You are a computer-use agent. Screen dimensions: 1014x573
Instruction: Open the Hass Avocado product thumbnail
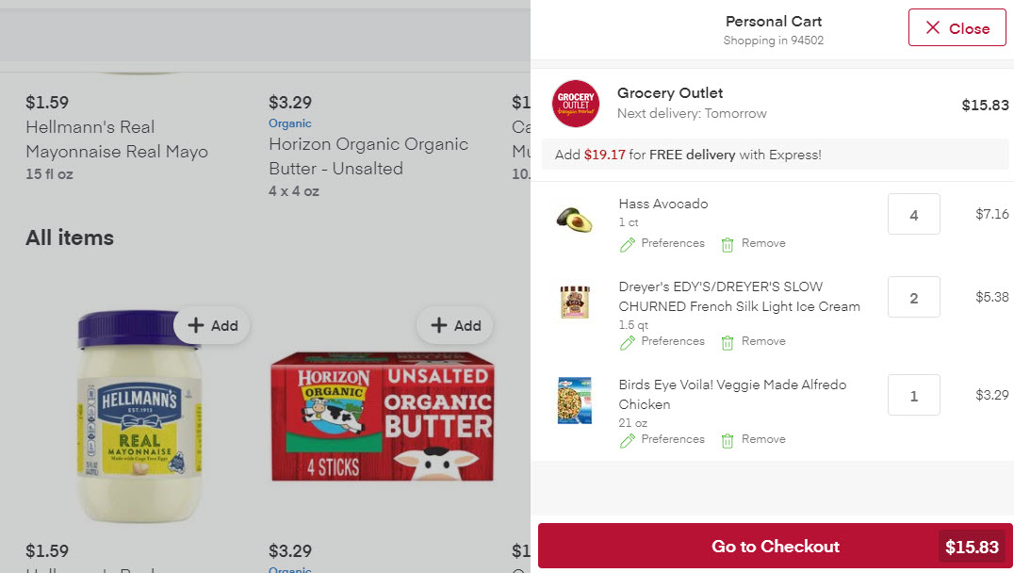(574, 220)
